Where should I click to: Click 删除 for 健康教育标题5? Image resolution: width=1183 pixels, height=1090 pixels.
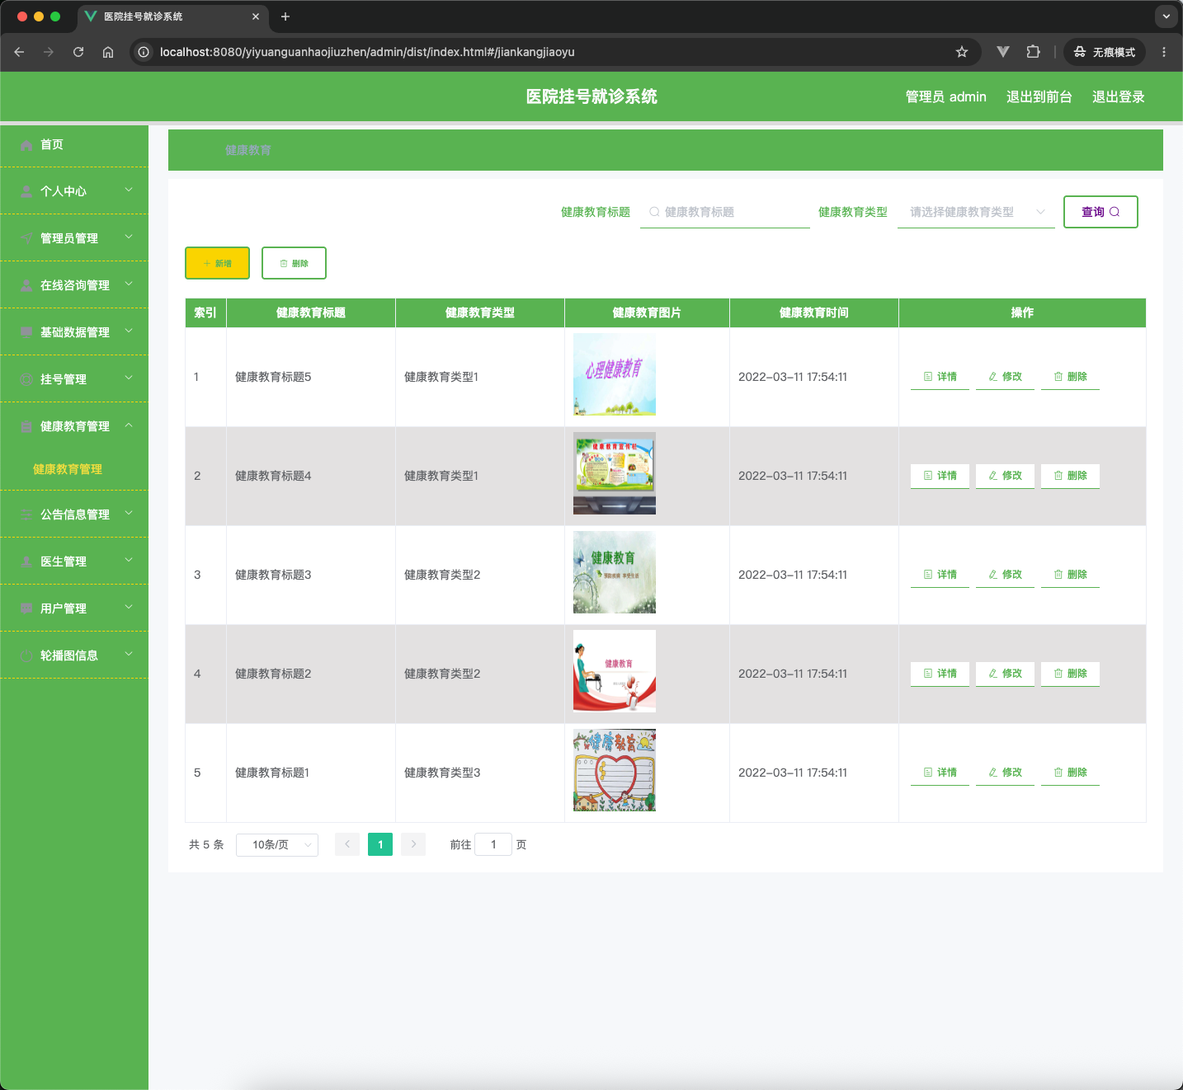pos(1070,377)
